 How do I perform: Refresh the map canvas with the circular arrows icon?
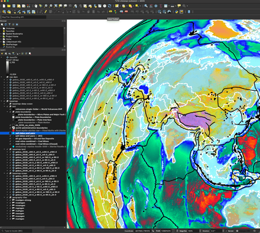pyautogui.click(x=110, y=6)
